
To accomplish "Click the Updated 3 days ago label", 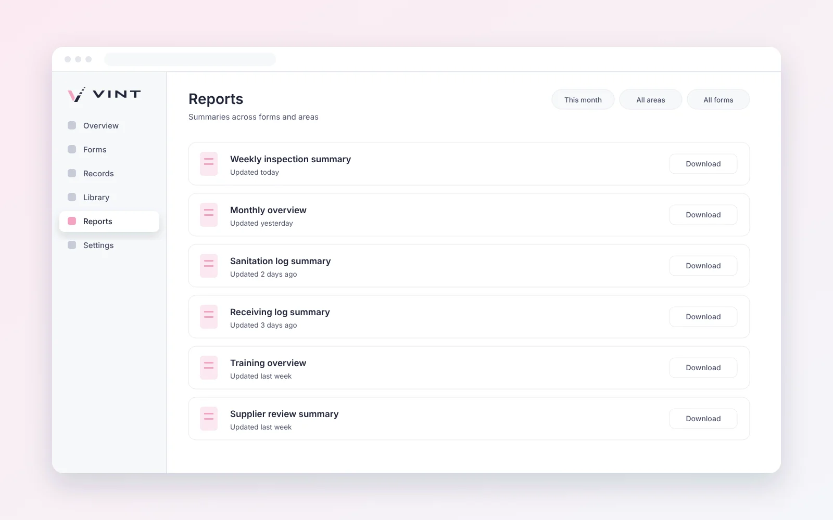I will click(x=263, y=325).
